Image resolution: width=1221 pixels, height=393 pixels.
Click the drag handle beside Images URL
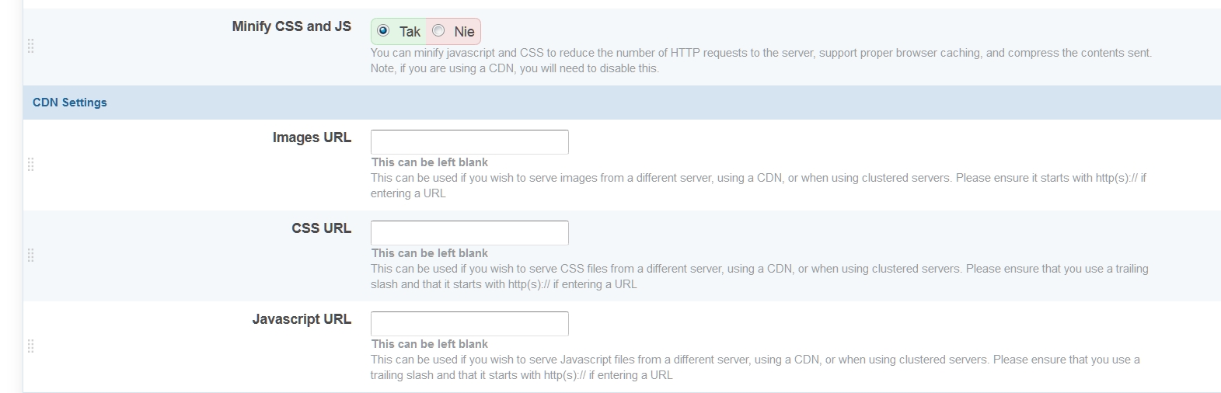[x=31, y=165]
